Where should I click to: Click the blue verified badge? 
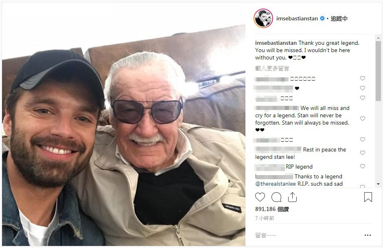click(x=322, y=19)
